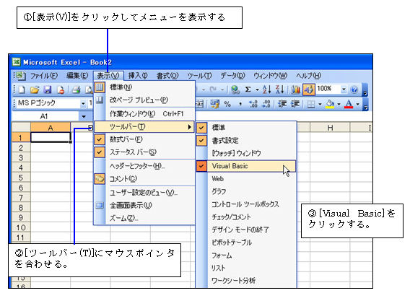The width and height of the screenshot is (410, 301).
Task: Click the Help question mark icon
Action: click(354, 90)
